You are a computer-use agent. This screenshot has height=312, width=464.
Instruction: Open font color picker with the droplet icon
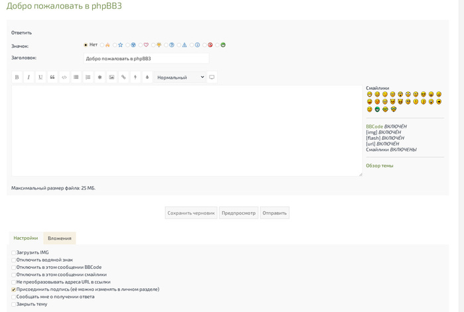147,78
